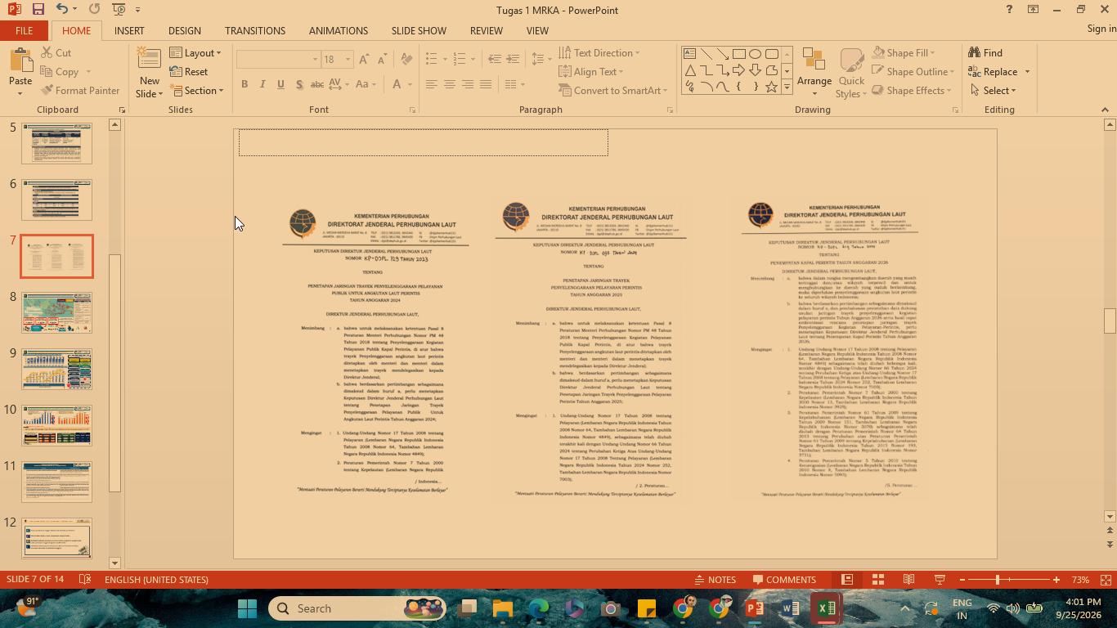Viewport: 1117px width, 628px height.
Task: Click the Reset slide button
Action: (x=189, y=72)
